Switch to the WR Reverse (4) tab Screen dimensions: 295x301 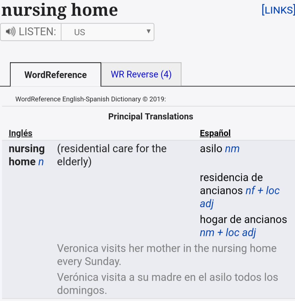[x=141, y=74]
